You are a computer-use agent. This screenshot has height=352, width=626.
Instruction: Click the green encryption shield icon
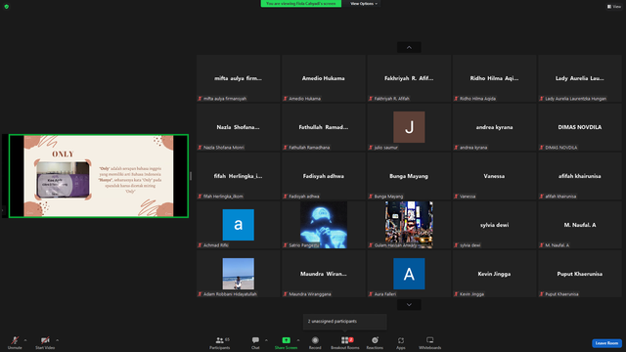pyautogui.click(x=7, y=7)
